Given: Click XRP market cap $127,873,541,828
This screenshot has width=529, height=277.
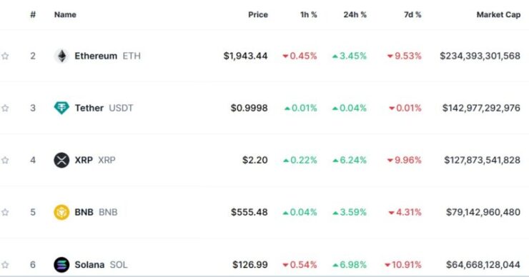Looking at the screenshot, I should pos(482,160).
